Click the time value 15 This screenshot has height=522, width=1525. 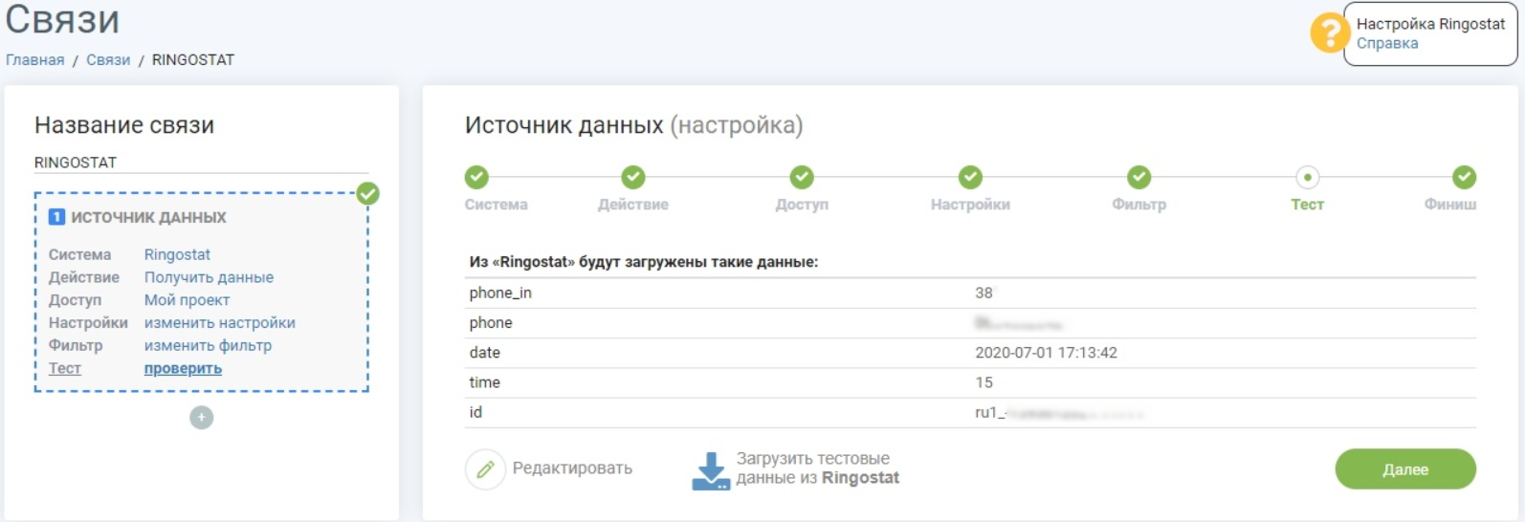(x=984, y=382)
